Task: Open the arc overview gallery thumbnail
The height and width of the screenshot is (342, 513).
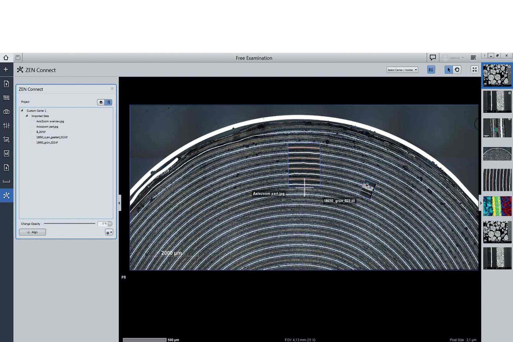Action: tap(497, 154)
